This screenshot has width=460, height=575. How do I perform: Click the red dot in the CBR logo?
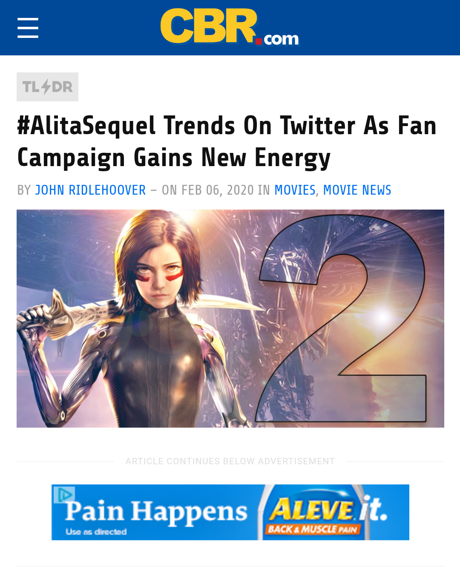coord(259,41)
